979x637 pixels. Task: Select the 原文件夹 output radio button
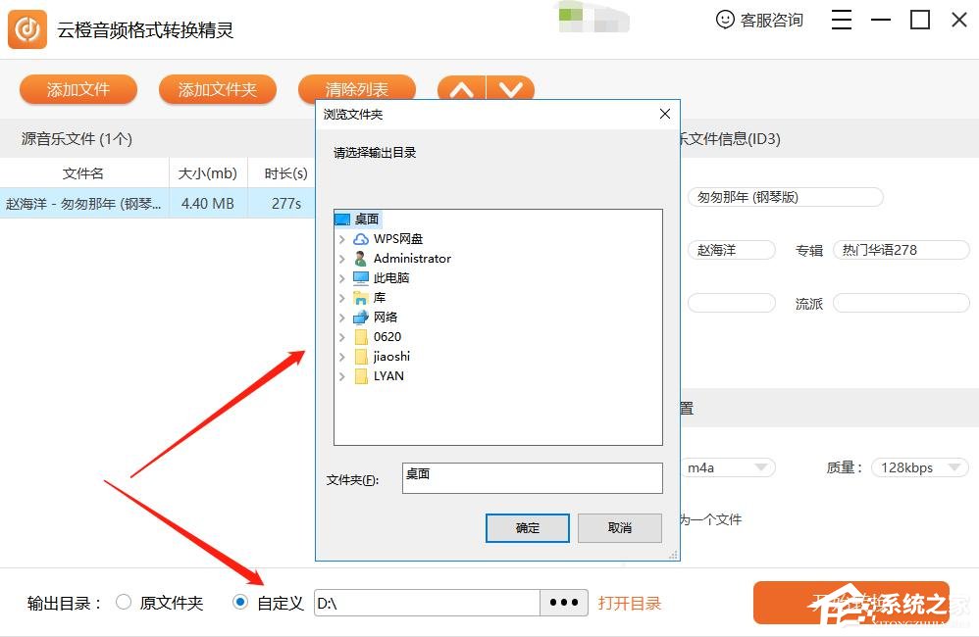tap(124, 603)
